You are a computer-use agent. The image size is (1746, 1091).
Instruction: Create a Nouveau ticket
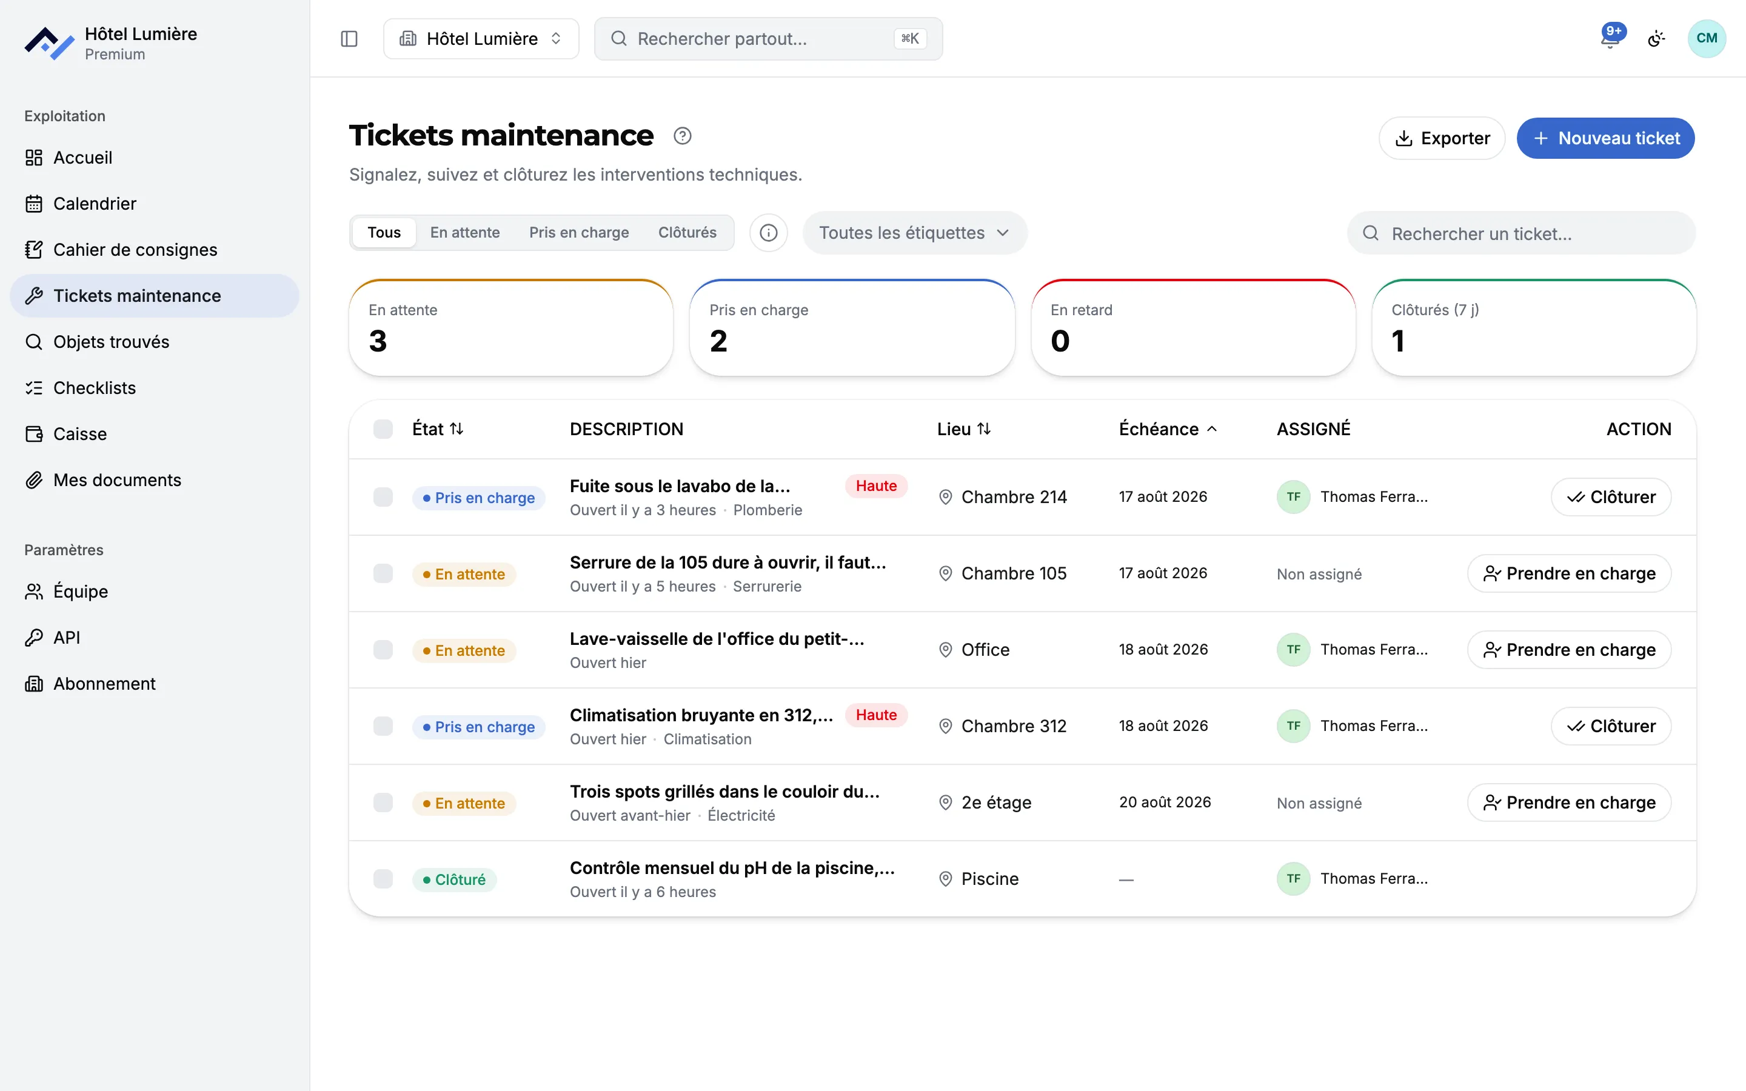(1605, 138)
